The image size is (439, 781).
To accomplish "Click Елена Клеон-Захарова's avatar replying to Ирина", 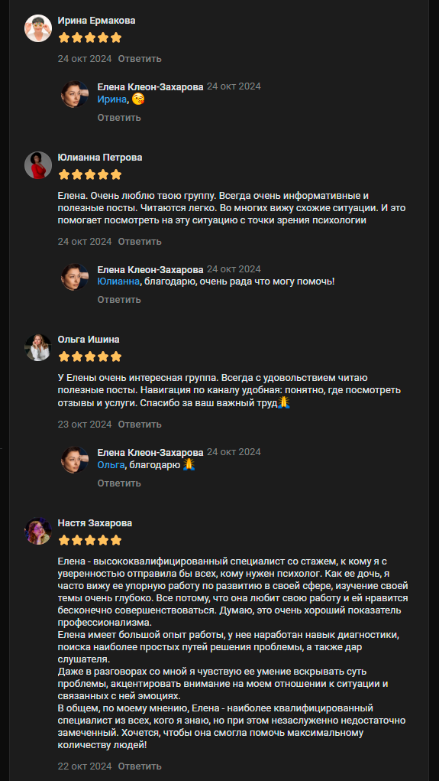I will pyautogui.click(x=75, y=94).
